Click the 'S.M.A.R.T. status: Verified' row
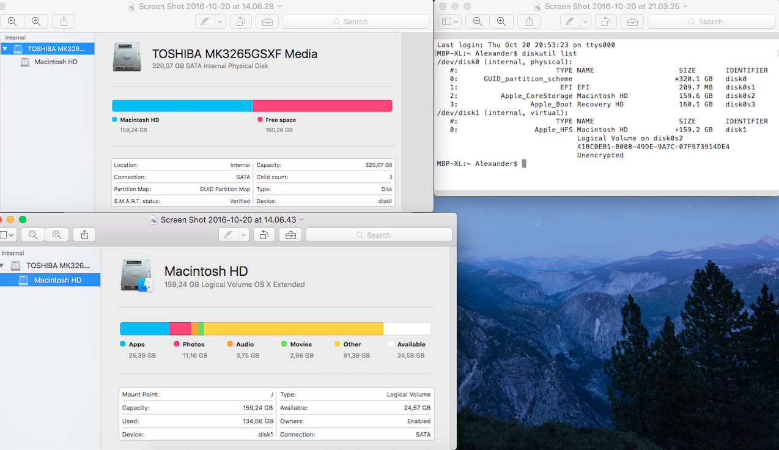The image size is (779, 450). point(182,201)
